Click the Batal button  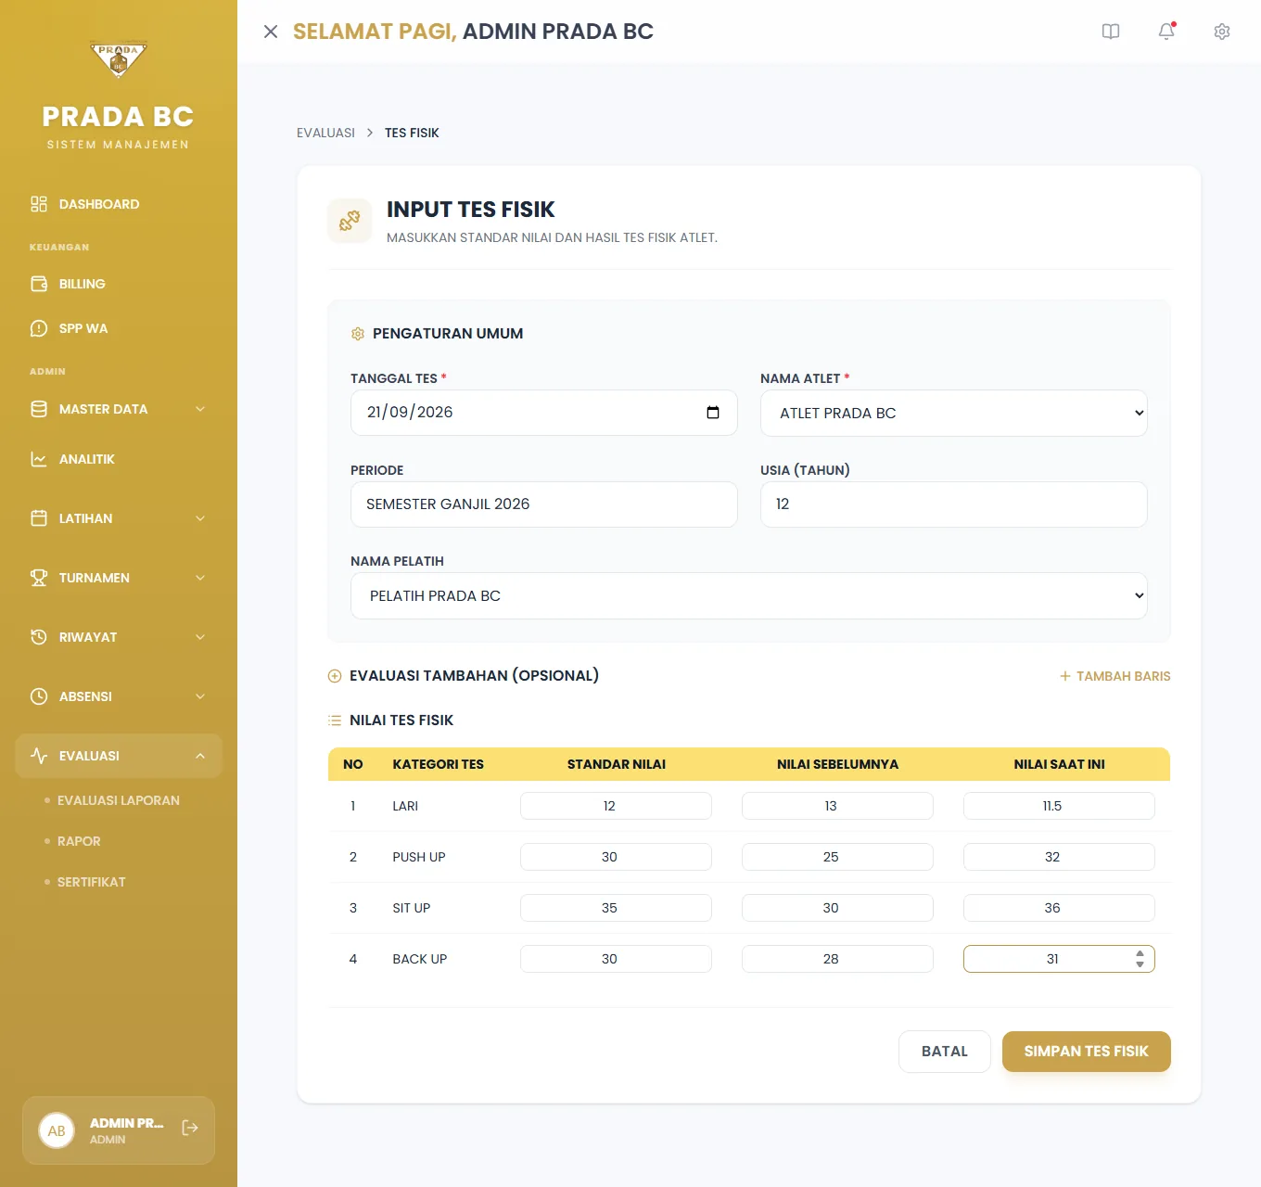coord(945,1052)
